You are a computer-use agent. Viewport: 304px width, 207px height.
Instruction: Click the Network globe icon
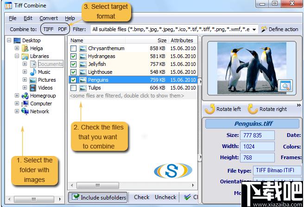coord(25,111)
